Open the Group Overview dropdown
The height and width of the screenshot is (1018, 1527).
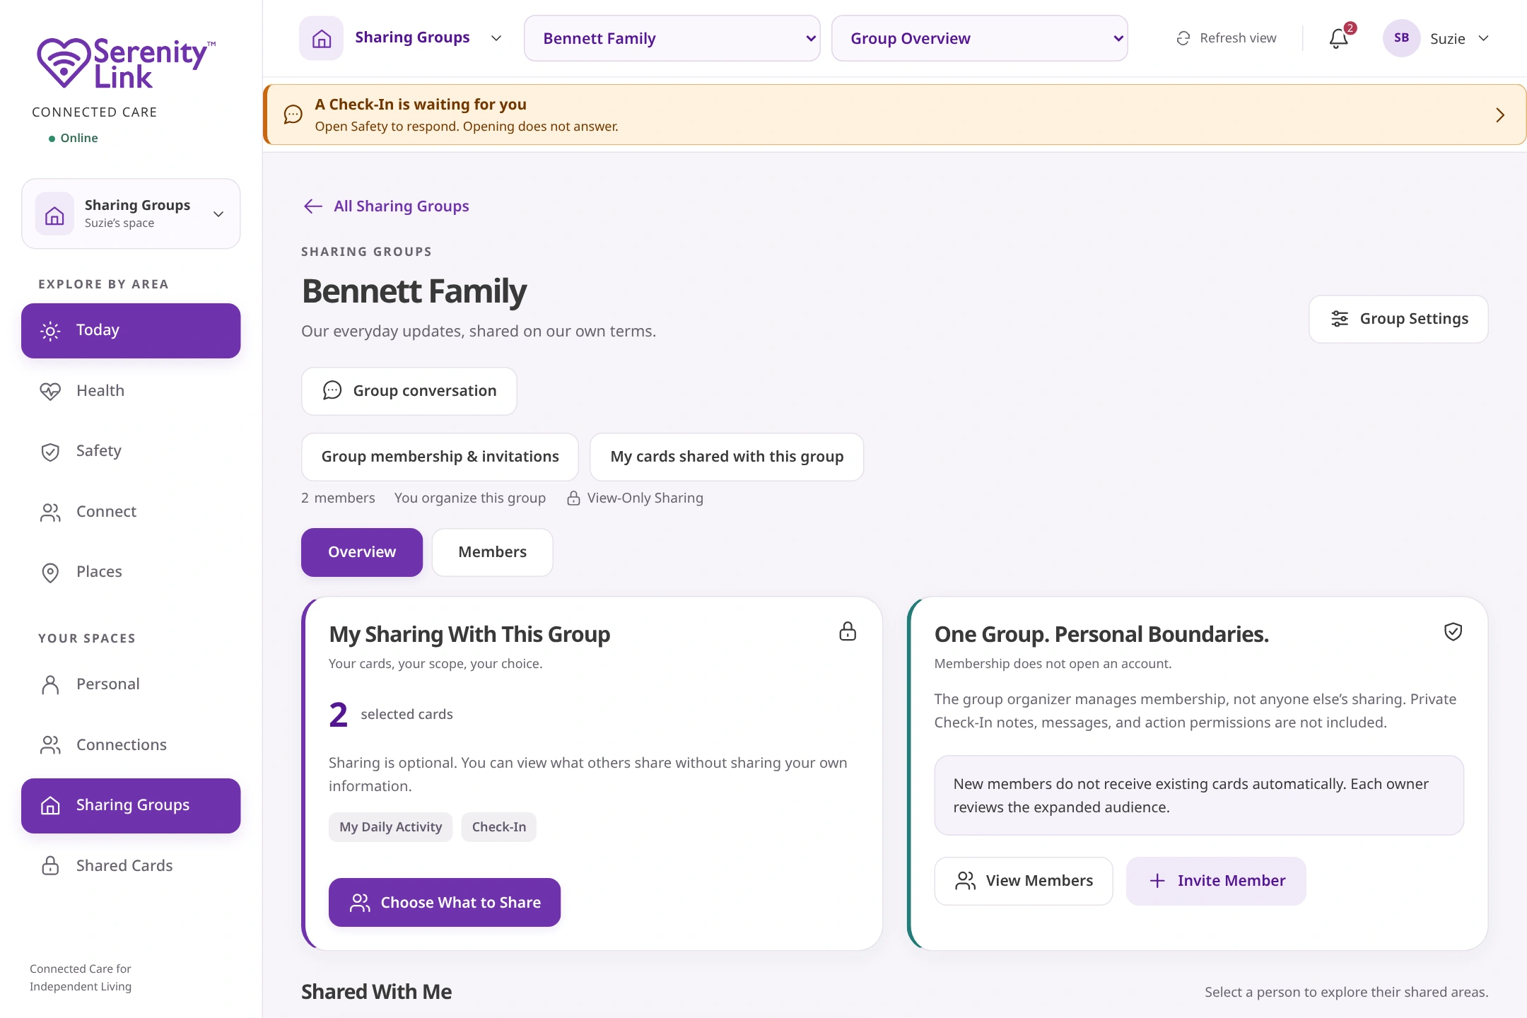[979, 38]
